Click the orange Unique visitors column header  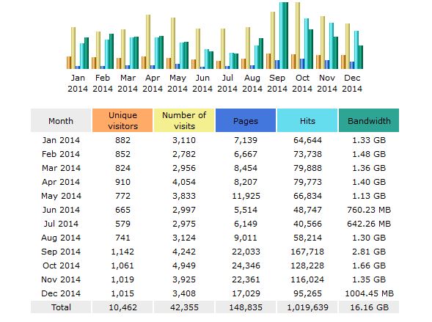tap(122, 120)
